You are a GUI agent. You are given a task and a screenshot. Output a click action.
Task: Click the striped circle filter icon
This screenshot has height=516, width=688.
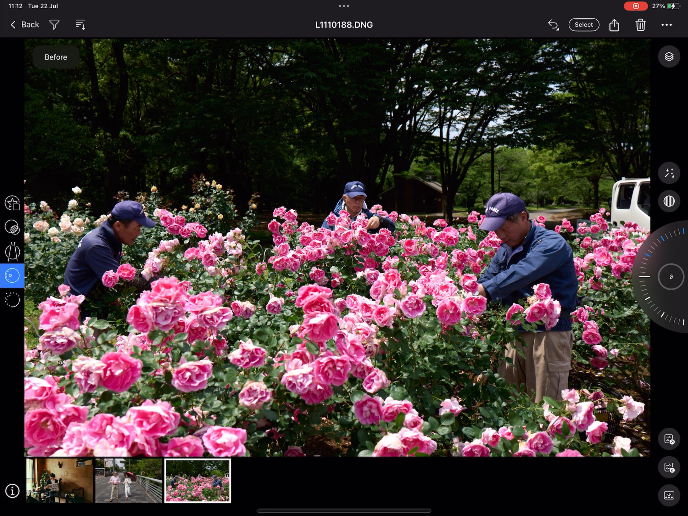coord(669,201)
